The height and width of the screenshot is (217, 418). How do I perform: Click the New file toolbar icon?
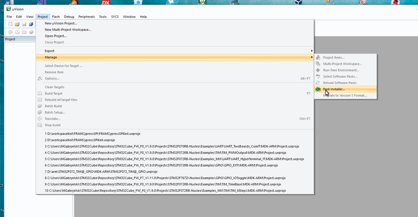point(10,24)
